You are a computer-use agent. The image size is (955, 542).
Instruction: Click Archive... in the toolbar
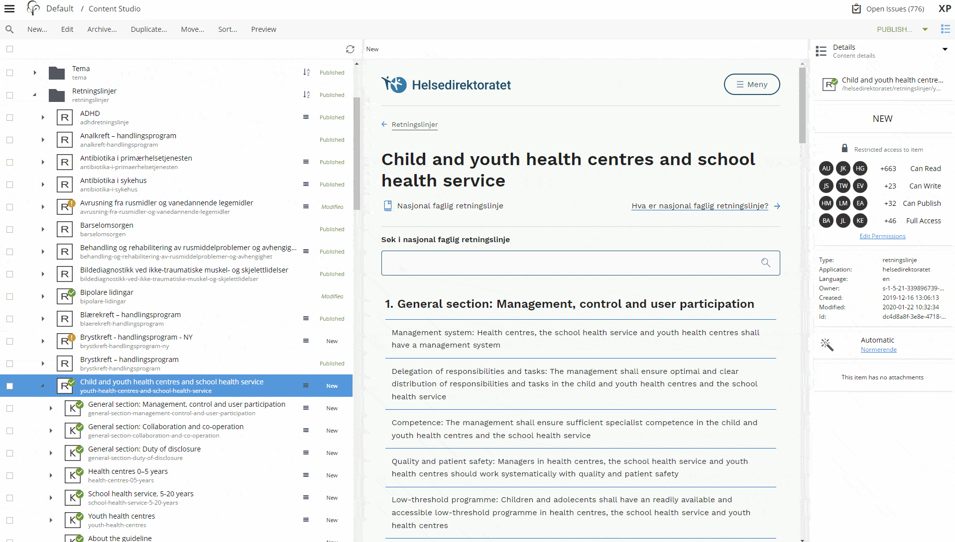(102, 29)
